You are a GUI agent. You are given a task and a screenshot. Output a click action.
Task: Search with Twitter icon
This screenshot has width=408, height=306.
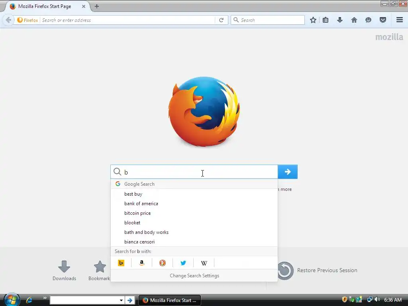pos(183,263)
